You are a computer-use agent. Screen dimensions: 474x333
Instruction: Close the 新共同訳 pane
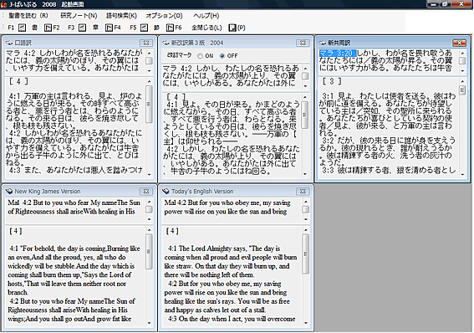pos(459,43)
